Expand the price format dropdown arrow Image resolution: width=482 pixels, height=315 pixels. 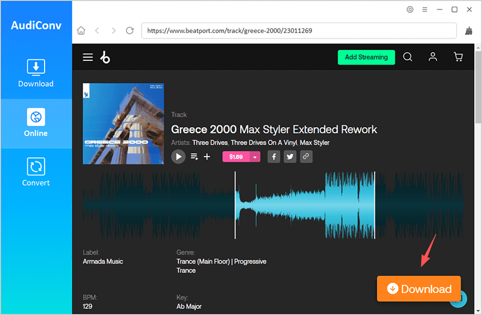click(255, 157)
